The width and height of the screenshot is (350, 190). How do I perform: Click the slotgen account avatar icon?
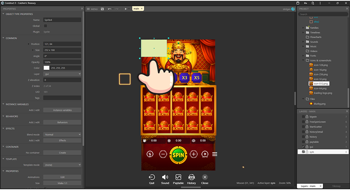click(x=293, y=9)
